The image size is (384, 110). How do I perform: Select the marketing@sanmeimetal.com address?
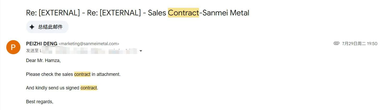tap(89, 44)
